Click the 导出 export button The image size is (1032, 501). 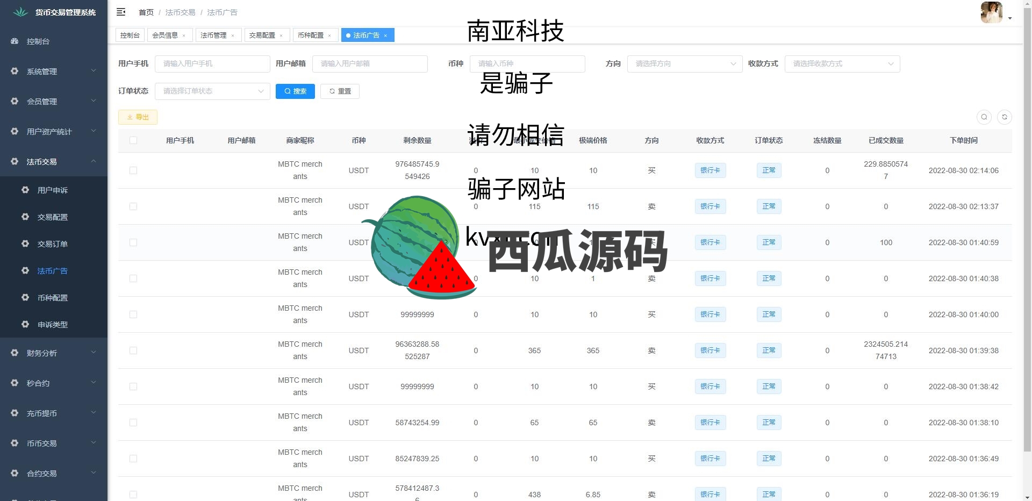[138, 117]
